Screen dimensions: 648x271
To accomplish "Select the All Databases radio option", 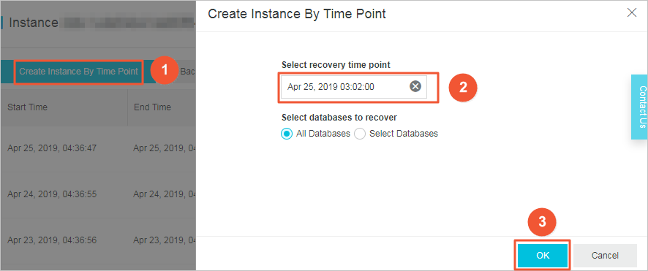I will (x=286, y=134).
